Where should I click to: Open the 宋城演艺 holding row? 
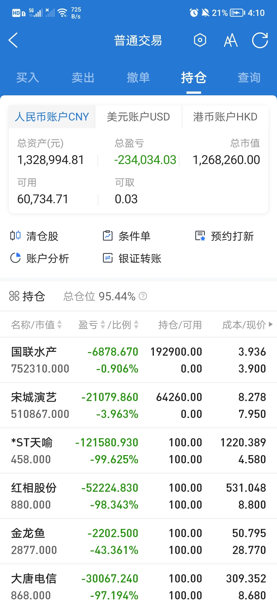pyautogui.click(x=138, y=405)
